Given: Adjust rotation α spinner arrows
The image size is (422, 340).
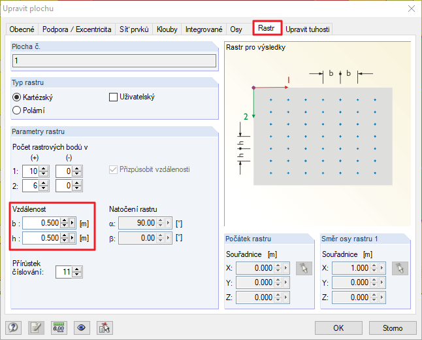Looking at the screenshot, I should pos(161,223).
